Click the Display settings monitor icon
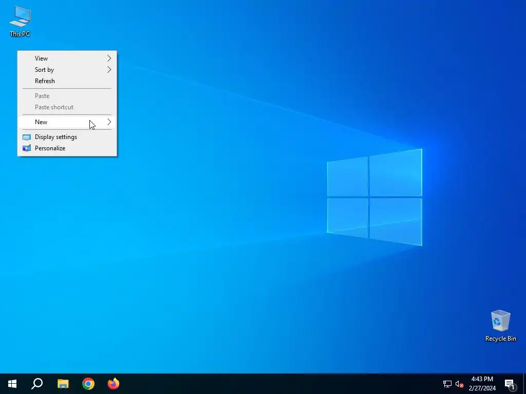Image resolution: width=526 pixels, height=394 pixels. (x=27, y=137)
